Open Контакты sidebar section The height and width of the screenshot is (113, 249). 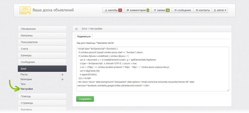pyautogui.click(x=42, y=109)
